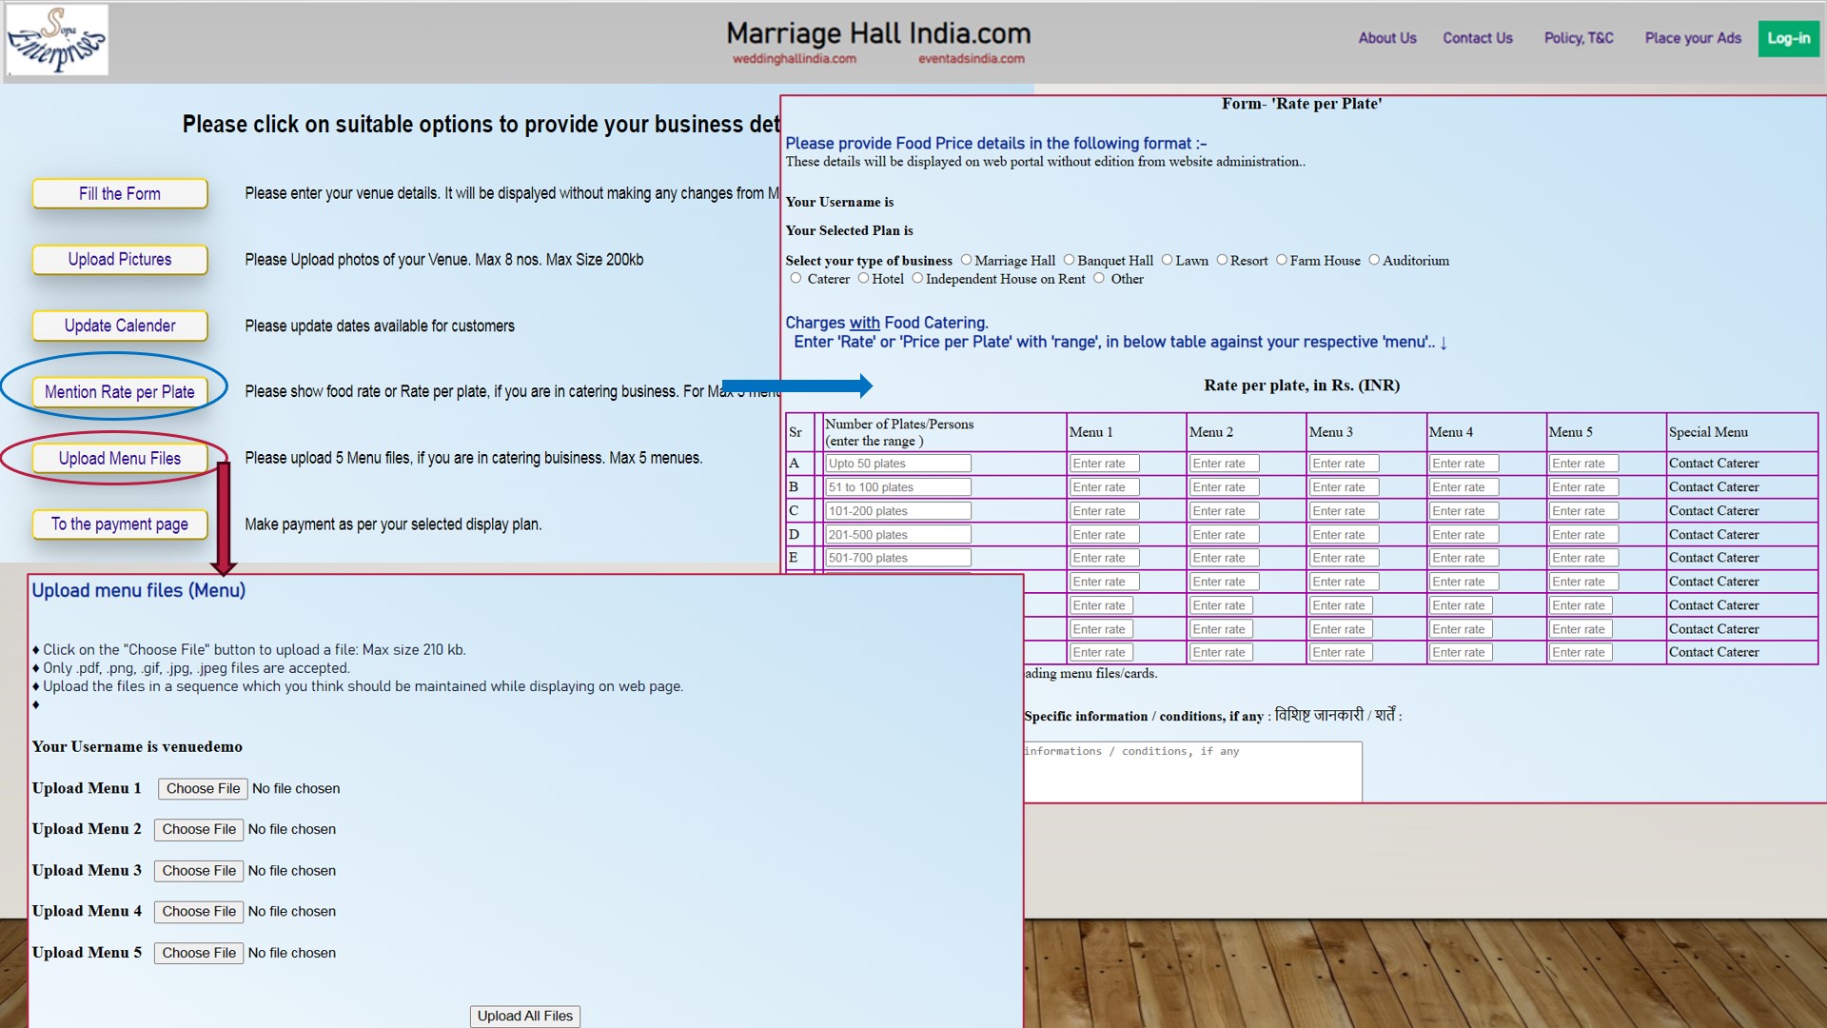This screenshot has width=1827, height=1028.
Task: Open the About Us page
Action: pos(1386,38)
